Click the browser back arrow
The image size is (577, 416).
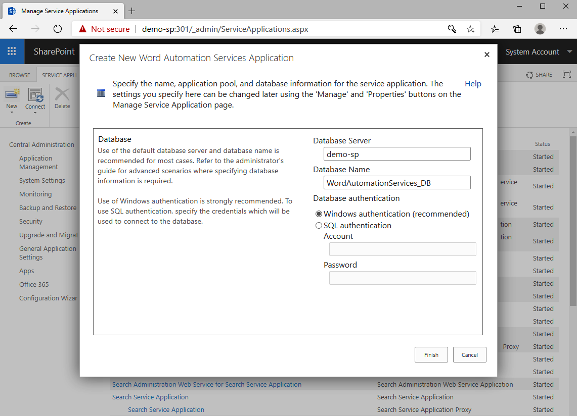pyautogui.click(x=13, y=29)
